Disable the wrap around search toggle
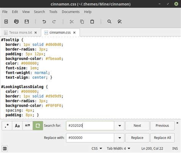The image size is (181, 153). 38,126
